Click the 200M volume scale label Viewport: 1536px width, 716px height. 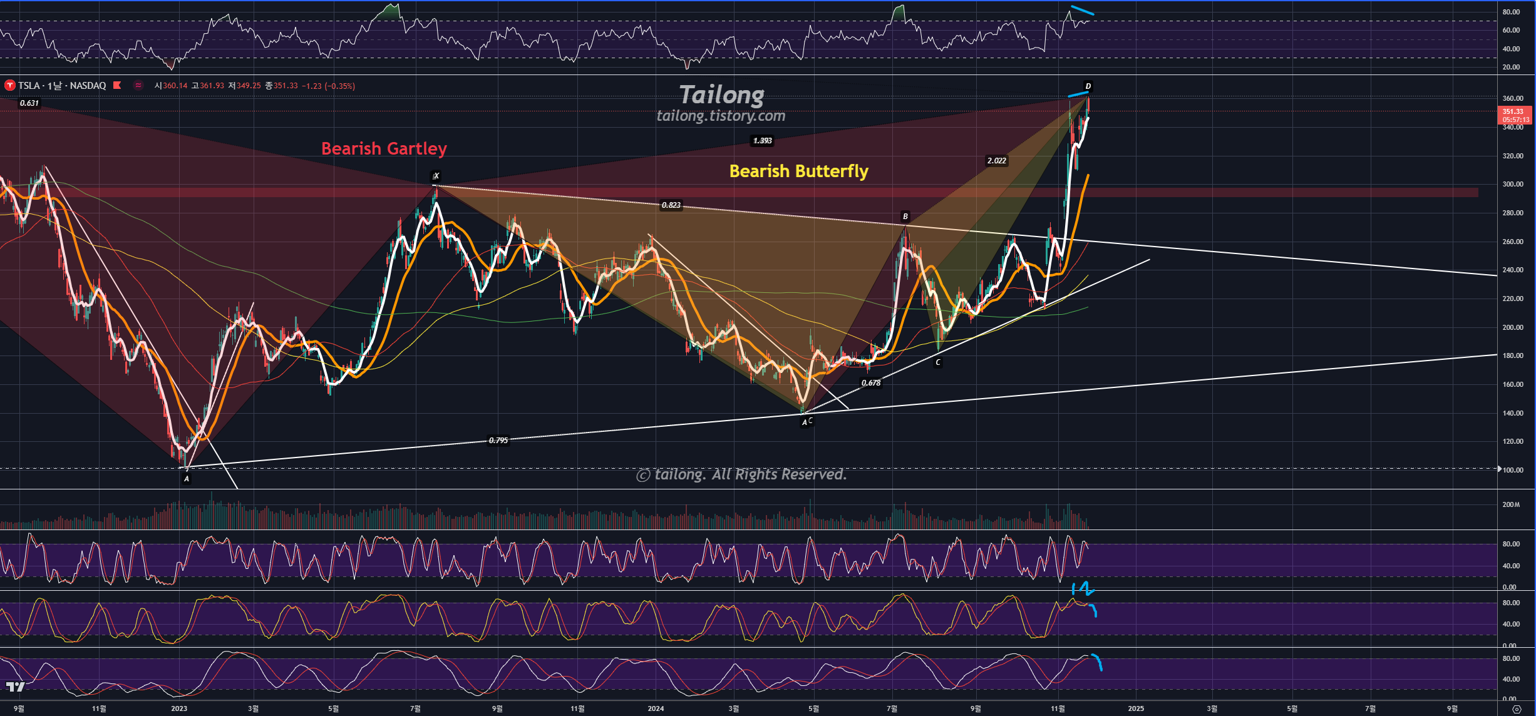click(x=1510, y=504)
